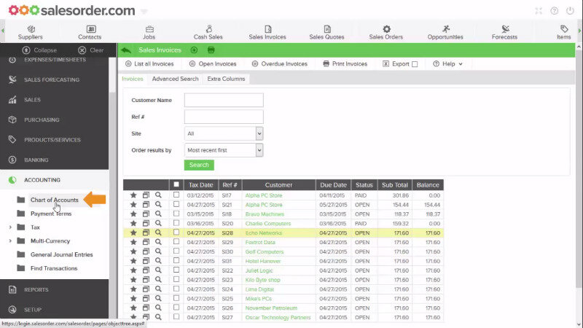583x328 pixels.
Task: Open the Foxtrot Data customer link
Action: (259, 242)
